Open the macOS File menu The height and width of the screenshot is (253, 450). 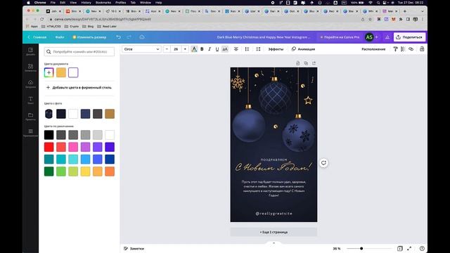tap(53, 3)
